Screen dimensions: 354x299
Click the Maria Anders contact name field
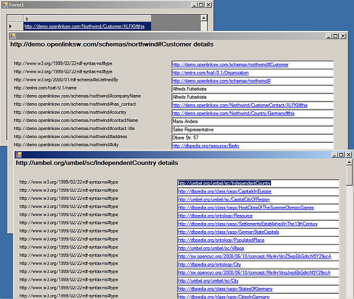coord(252,121)
